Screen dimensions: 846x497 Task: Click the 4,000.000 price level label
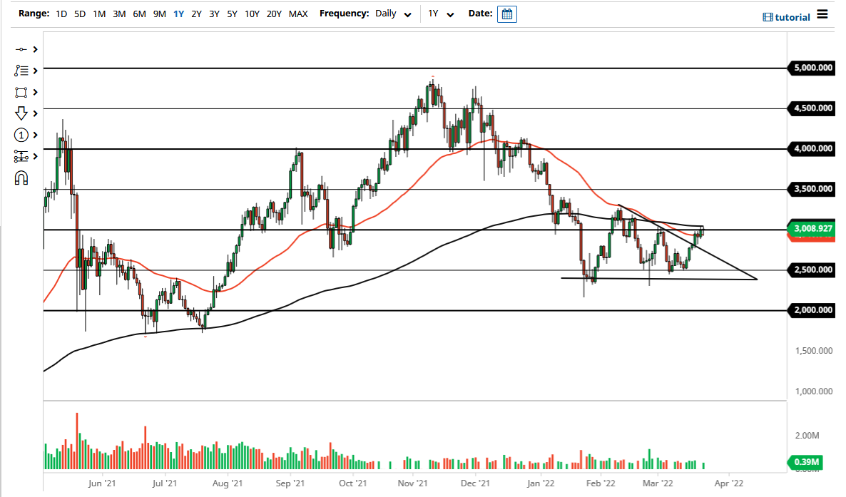pyautogui.click(x=811, y=148)
